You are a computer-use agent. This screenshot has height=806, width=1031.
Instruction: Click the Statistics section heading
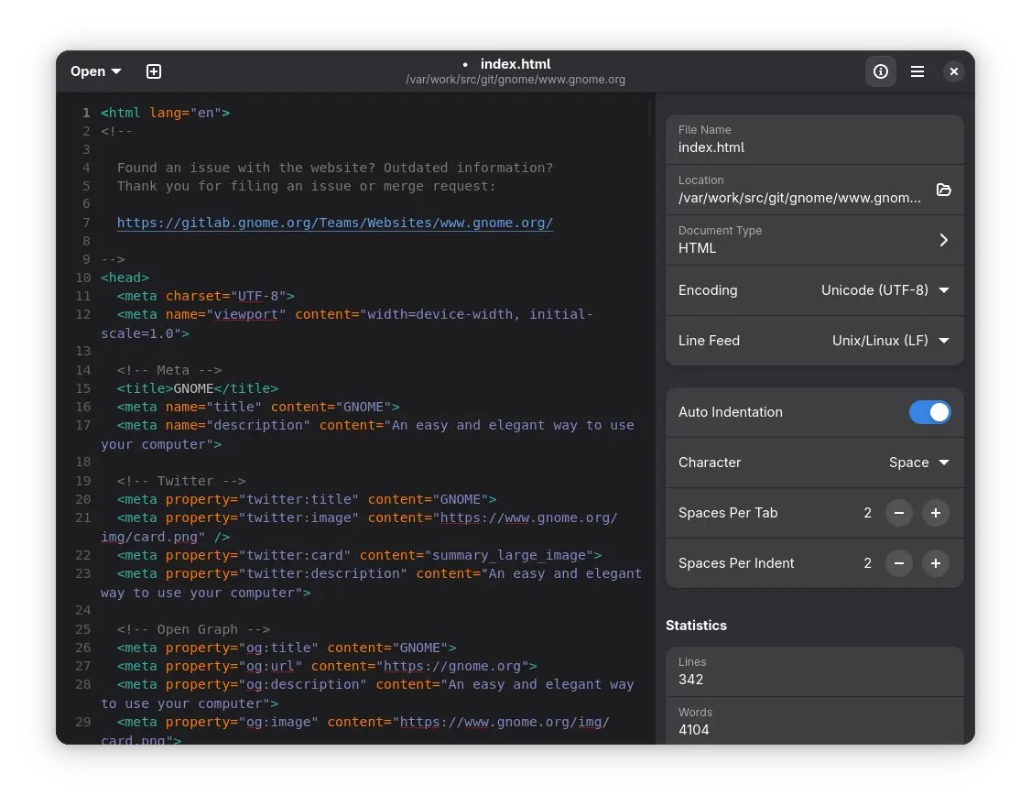[696, 625]
